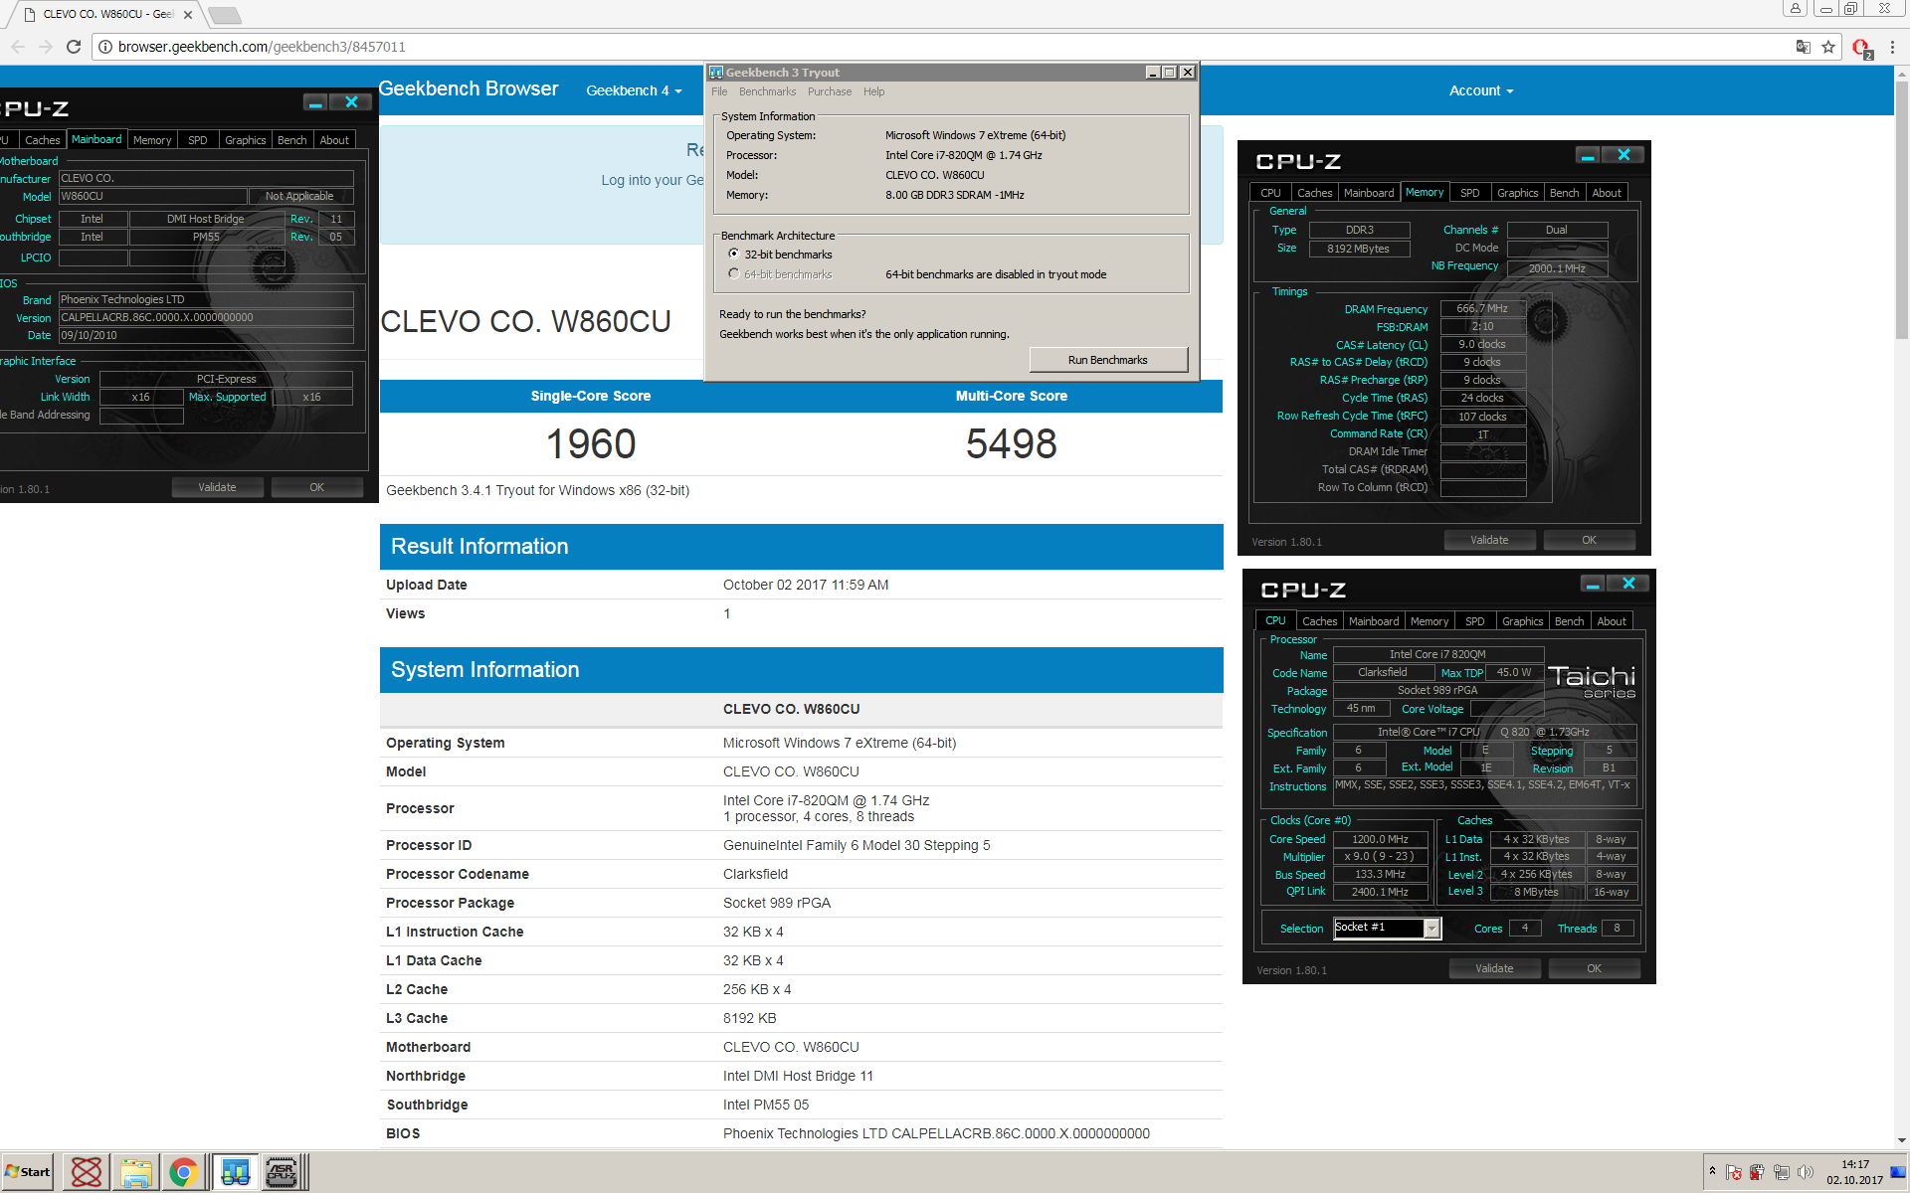The width and height of the screenshot is (1910, 1193).
Task: Open Bench tab in the CPU-Z CPU window
Action: pos(1569,621)
